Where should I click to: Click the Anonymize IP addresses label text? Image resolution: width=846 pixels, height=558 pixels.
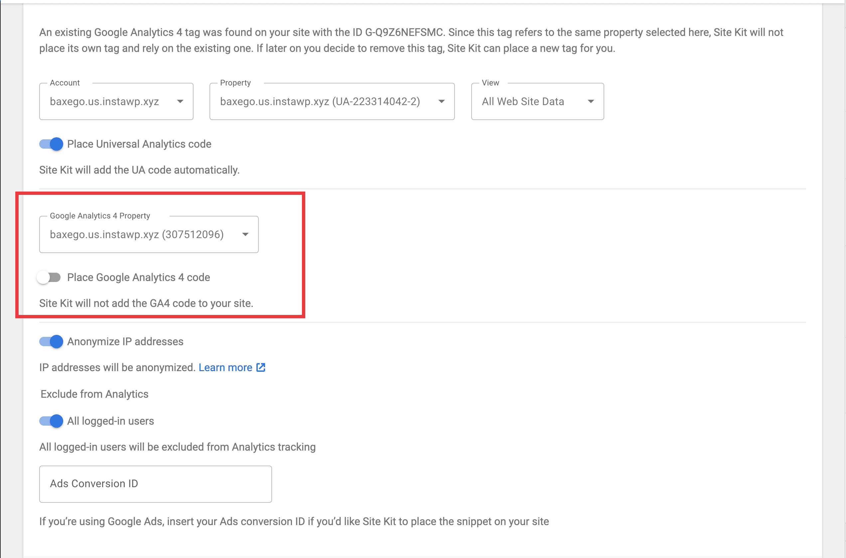[125, 342]
